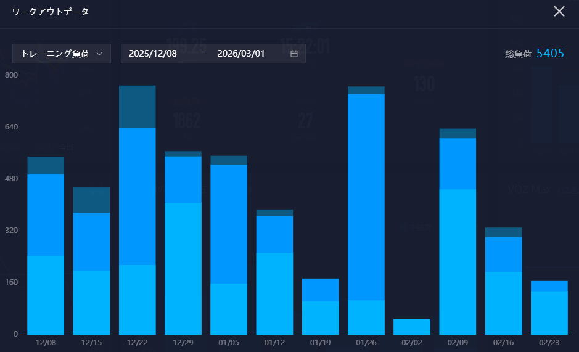
Task: Click the short 01/19 week bar
Action: click(x=320, y=307)
